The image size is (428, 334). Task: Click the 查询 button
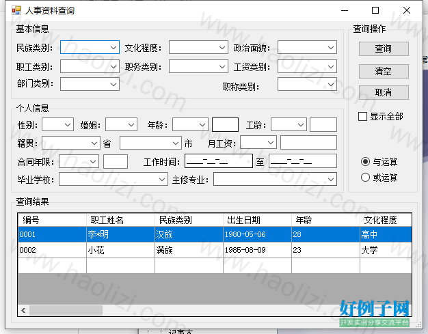tap(384, 48)
